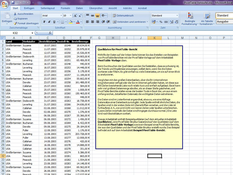Screen dimensions: 233x175
Task: Click the Select All corner button
Action: (3, 38)
